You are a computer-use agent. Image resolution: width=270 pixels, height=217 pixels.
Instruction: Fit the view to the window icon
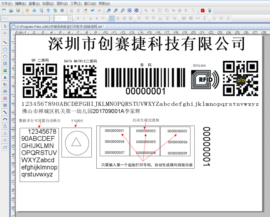pos(130,11)
